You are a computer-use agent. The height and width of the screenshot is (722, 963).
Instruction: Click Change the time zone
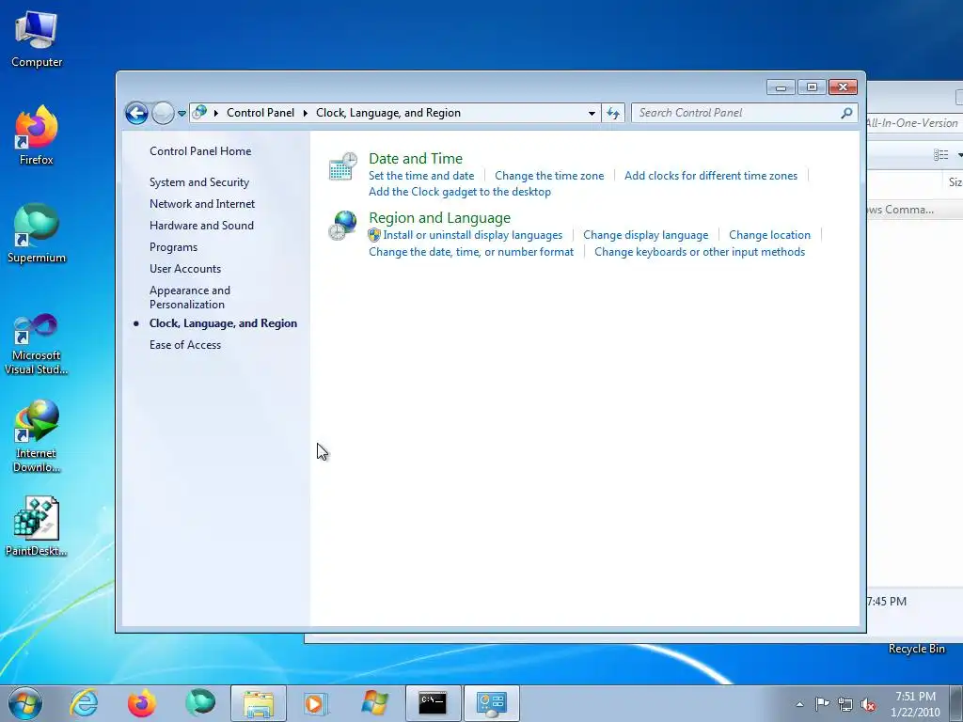point(549,176)
